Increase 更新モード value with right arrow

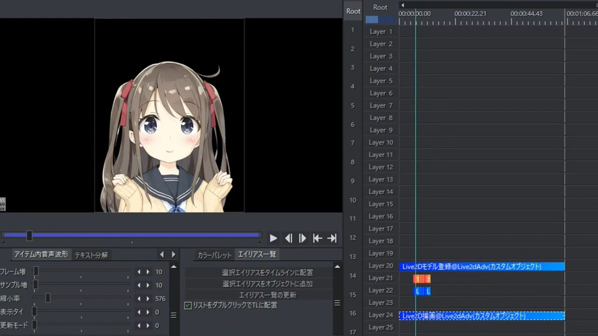tap(148, 325)
